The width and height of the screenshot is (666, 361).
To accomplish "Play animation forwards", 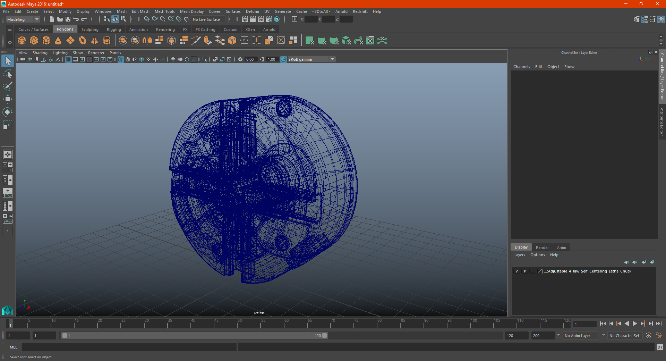I will point(634,324).
